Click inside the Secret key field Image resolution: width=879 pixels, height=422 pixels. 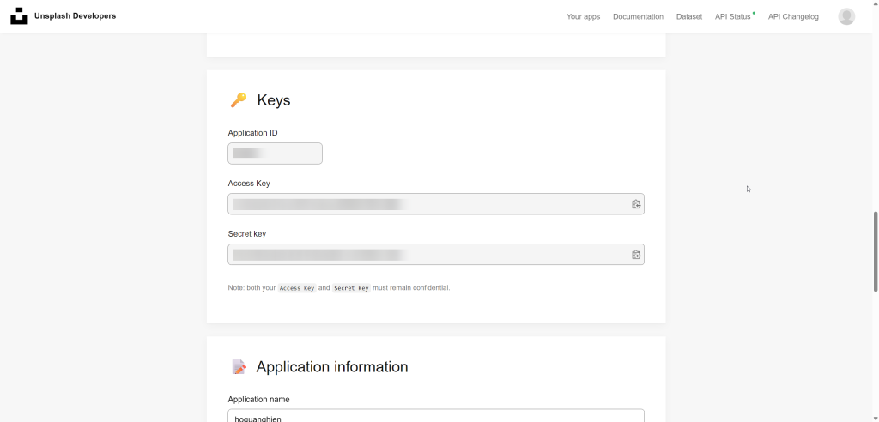click(429, 255)
